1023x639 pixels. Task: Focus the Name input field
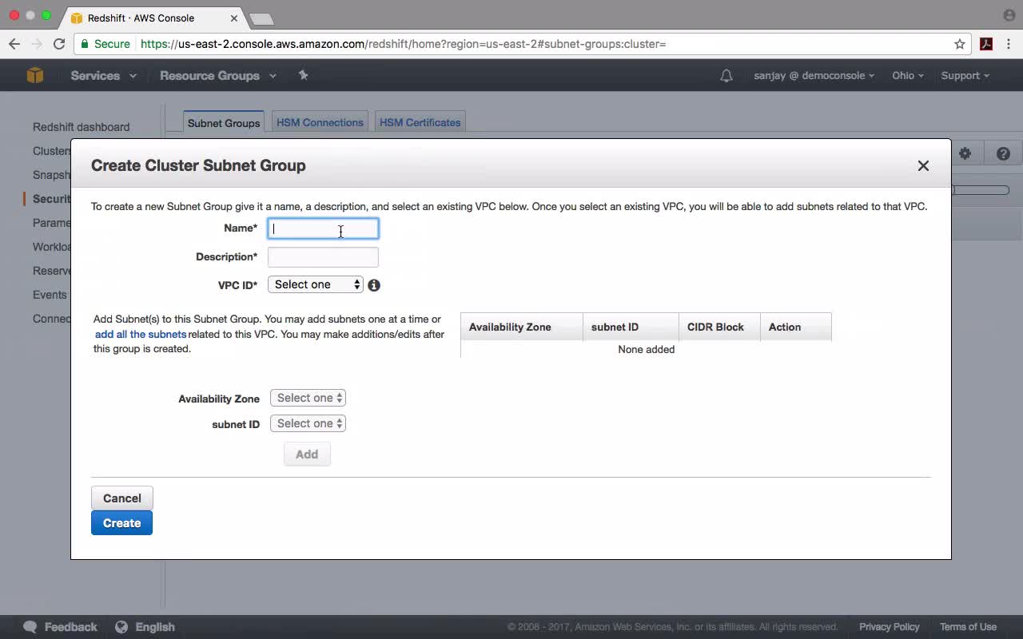[x=323, y=228]
